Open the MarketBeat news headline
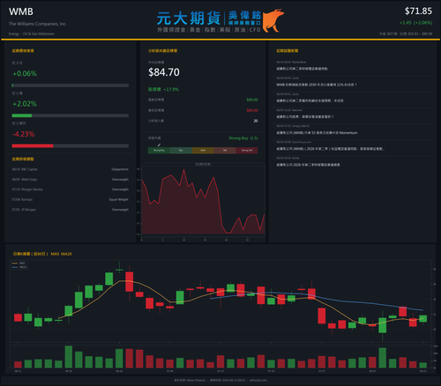Screen dimensions: 441x386 pos(302,69)
